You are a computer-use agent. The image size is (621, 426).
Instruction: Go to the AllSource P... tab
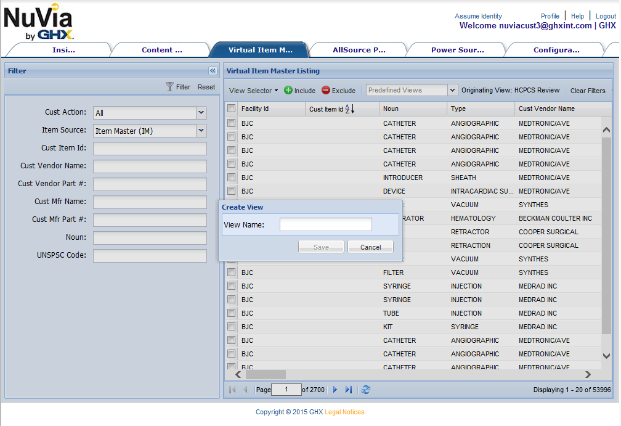(x=359, y=50)
